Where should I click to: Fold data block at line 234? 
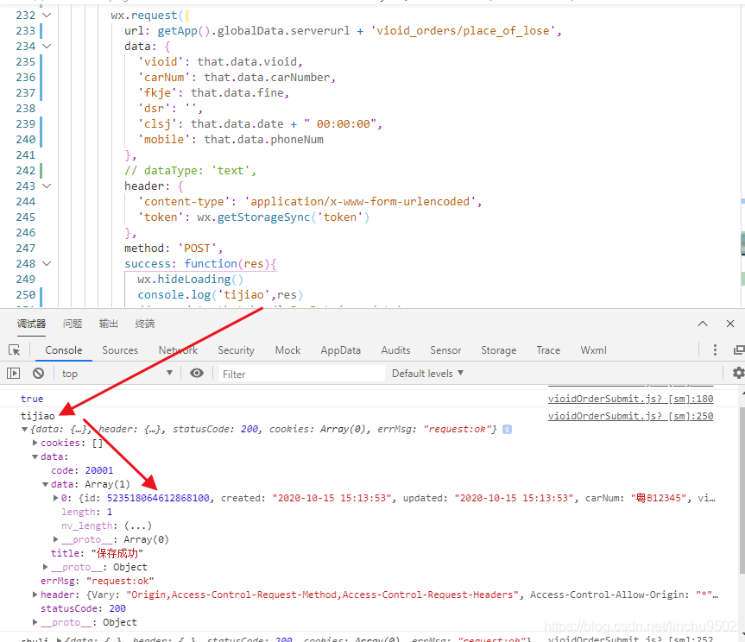point(47,46)
